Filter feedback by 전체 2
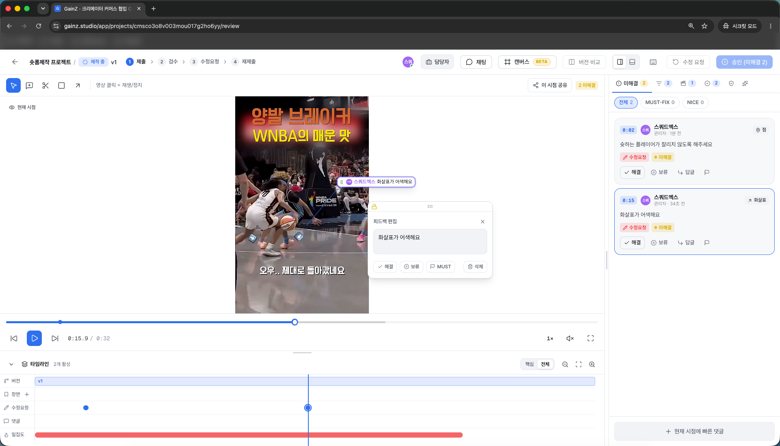Viewport: 780px width, 446px height. pyautogui.click(x=626, y=102)
